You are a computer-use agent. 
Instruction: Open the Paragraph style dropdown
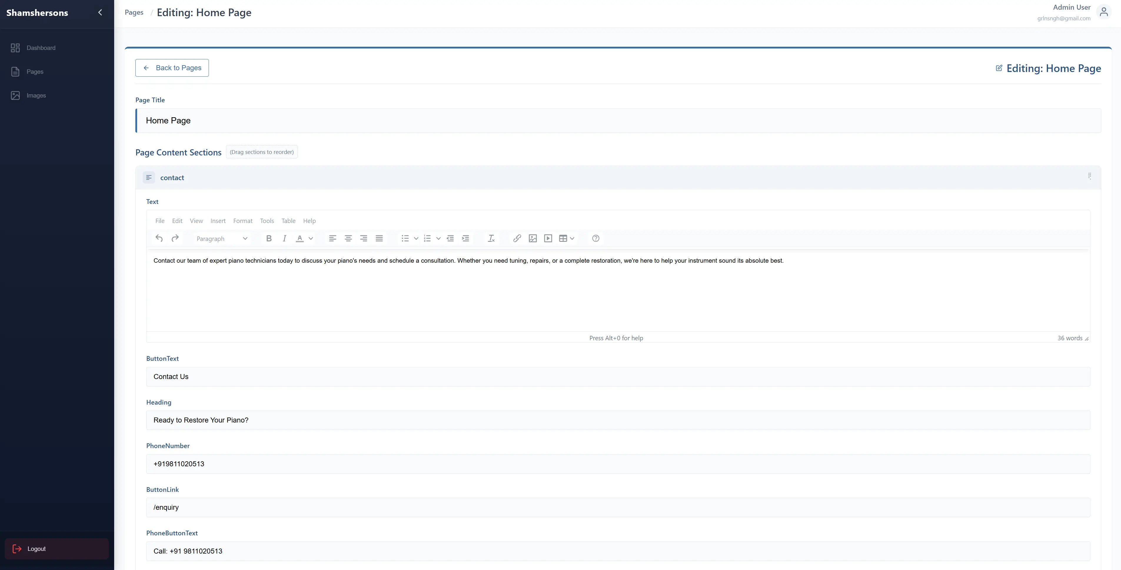coord(222,238)
